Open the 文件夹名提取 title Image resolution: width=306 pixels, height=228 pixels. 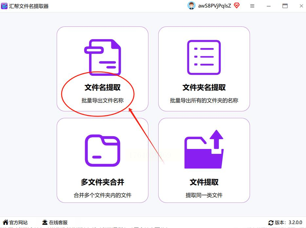point(204,87)
